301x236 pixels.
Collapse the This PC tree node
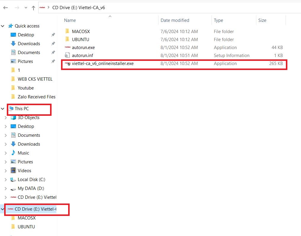pyautogui.click(x=3, y=109)
